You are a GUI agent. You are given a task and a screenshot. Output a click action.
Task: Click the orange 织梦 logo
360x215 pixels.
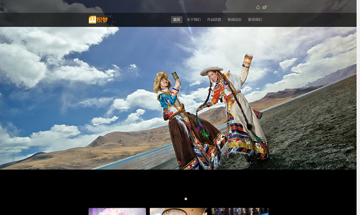[x=98, y=19]
